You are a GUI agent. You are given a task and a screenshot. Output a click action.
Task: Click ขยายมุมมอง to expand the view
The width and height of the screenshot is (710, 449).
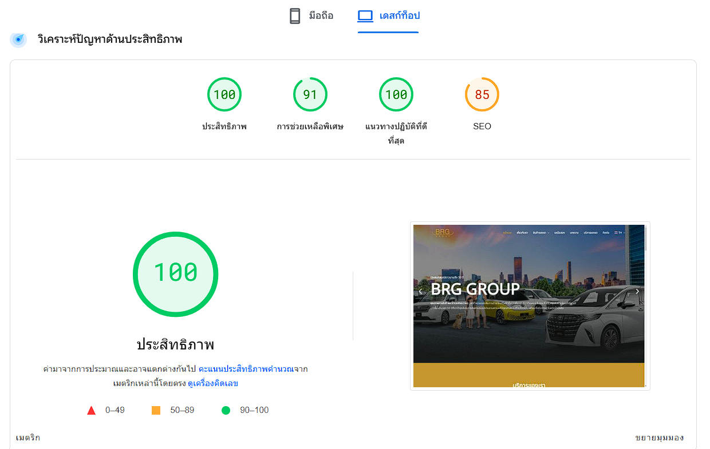tap(660, 438)
